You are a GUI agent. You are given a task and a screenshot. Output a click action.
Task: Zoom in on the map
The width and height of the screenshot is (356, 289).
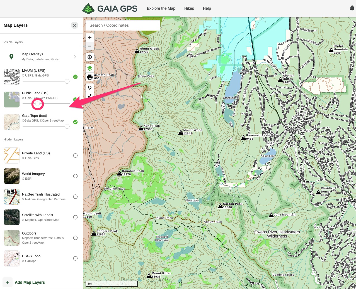(x=90, y=38)
